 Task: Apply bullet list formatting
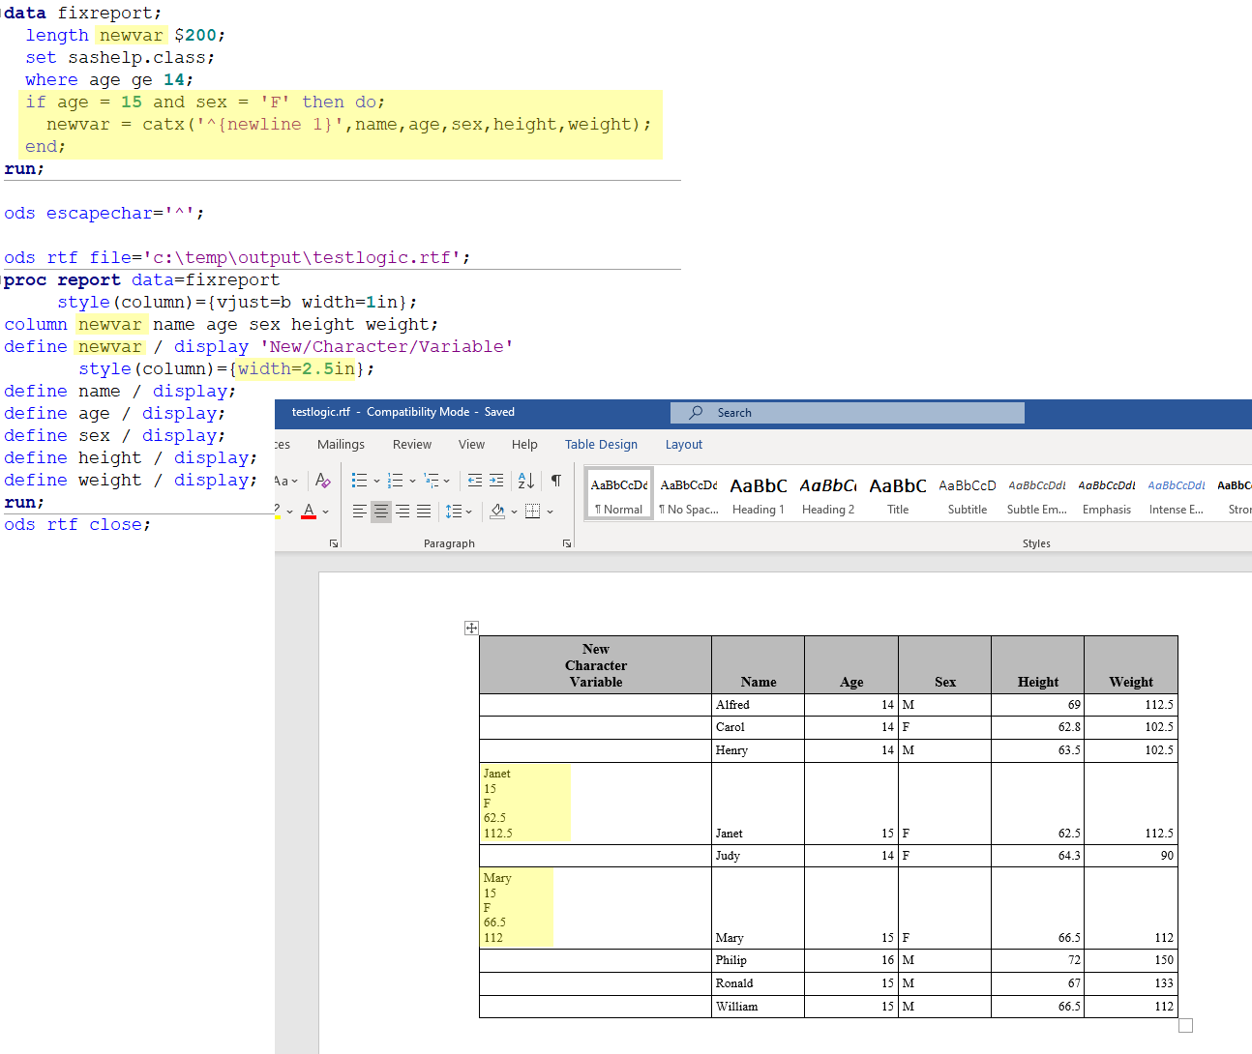coord(359,481)
